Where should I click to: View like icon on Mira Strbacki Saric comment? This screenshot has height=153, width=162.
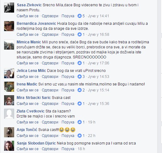(79, 104)
